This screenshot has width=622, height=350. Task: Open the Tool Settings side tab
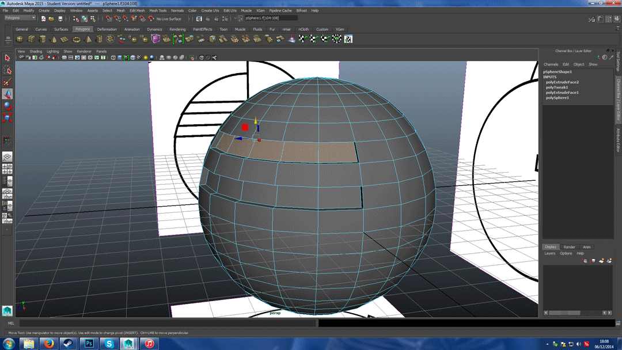(618, 60)
